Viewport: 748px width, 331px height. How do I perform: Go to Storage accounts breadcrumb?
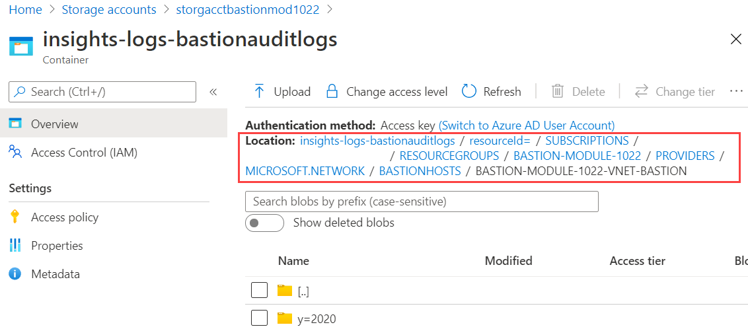coord(109,9)
